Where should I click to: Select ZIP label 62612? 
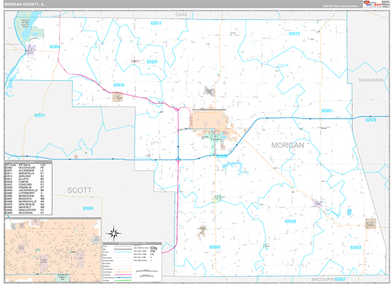point(294,34)
